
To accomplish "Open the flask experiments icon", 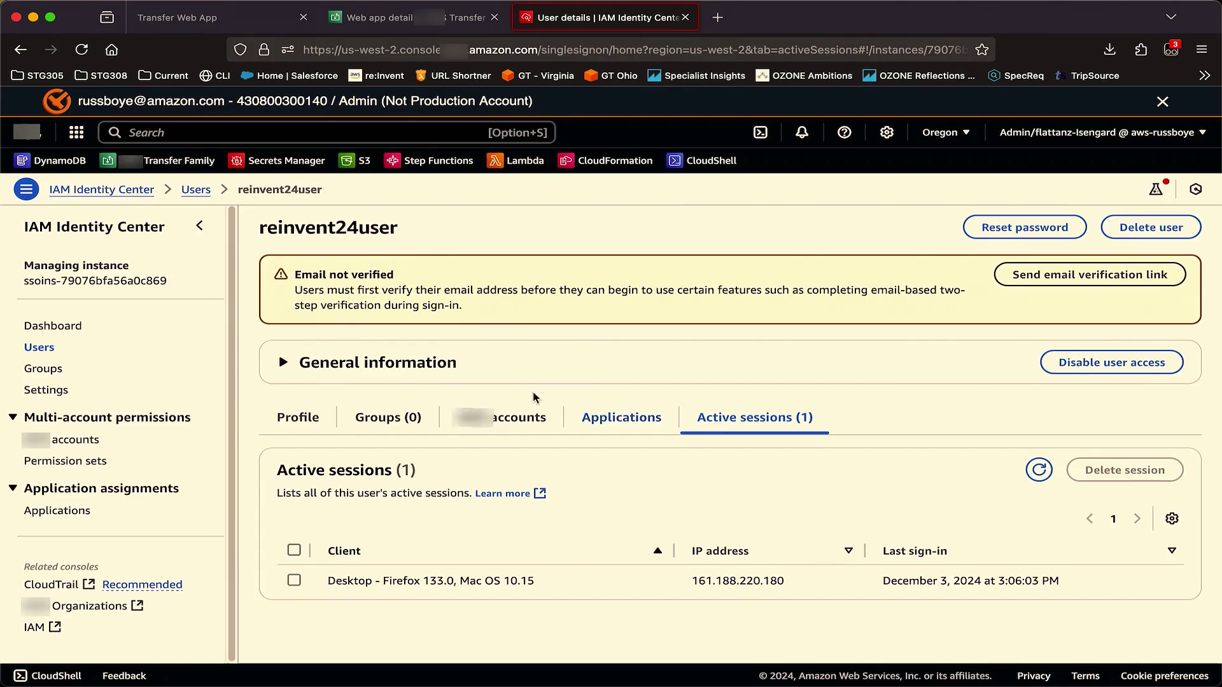I will coord(1156,189).
